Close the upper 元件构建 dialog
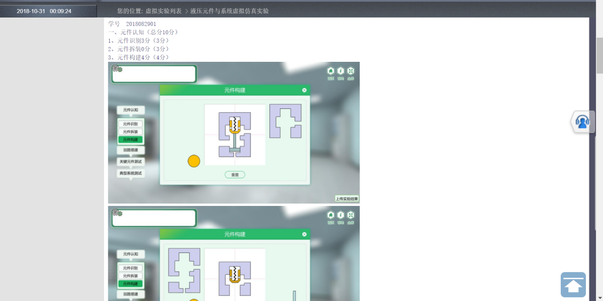The image size is (603, 301). pos(304,90)
